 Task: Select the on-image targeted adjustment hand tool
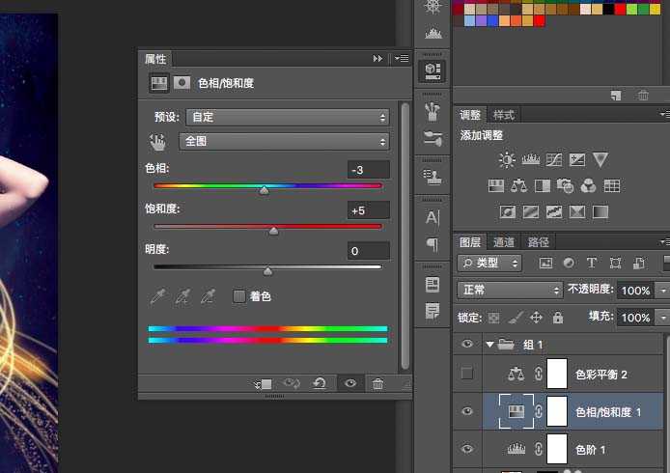click(157, 142)
